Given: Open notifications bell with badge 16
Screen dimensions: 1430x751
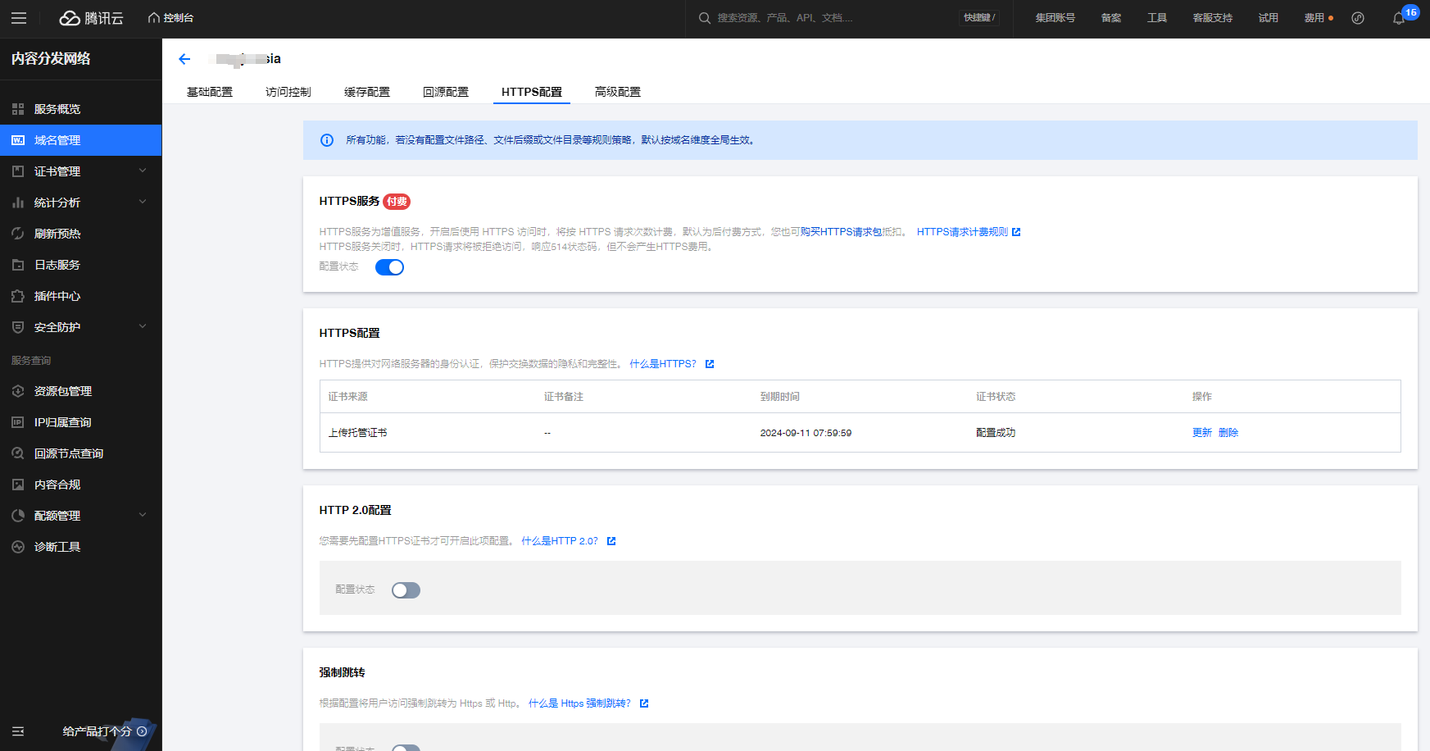Looking at the screenshot, I should pos(1400,18).
